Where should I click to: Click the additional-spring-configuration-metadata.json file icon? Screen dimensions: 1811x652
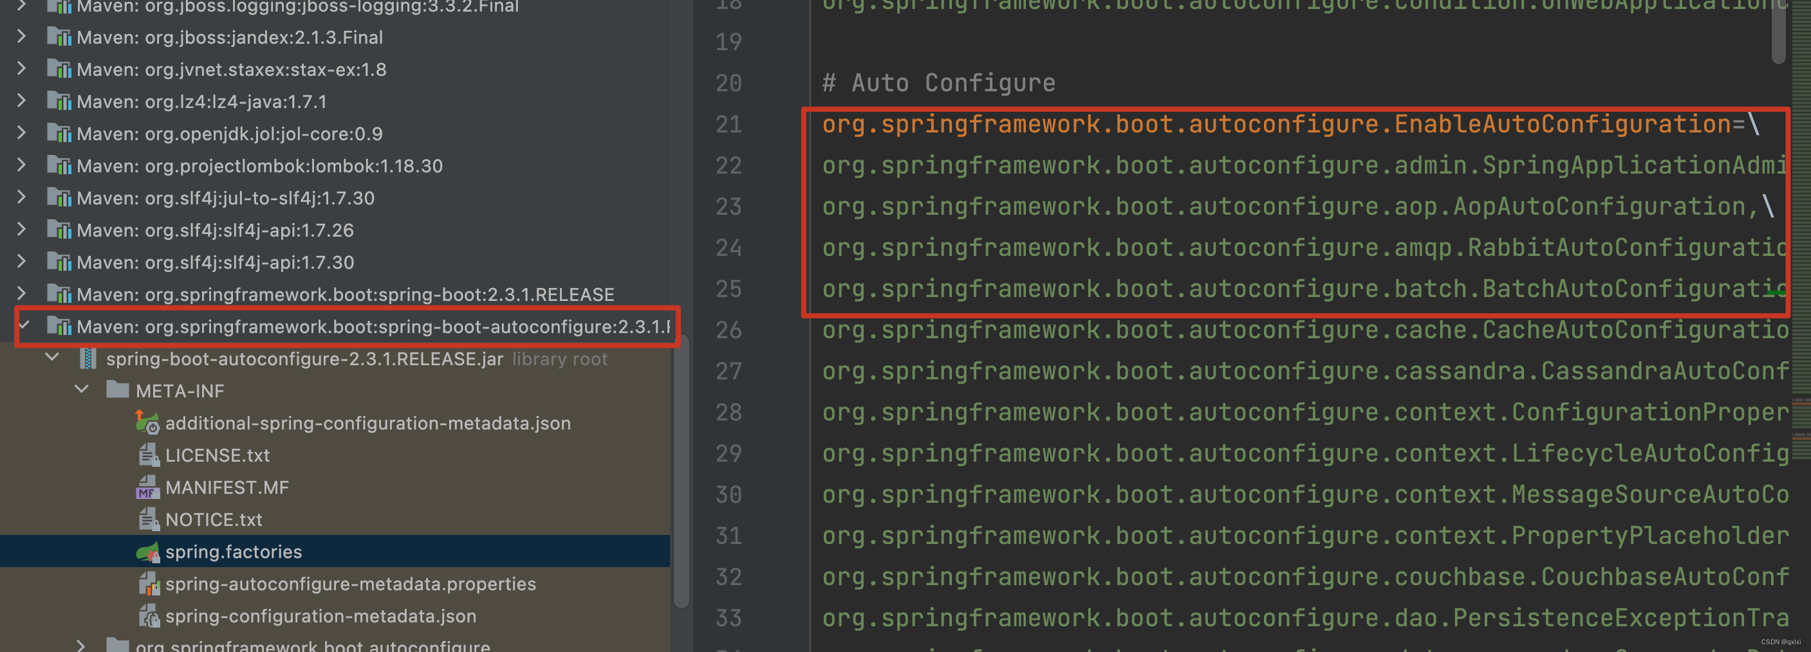(147, 422)
